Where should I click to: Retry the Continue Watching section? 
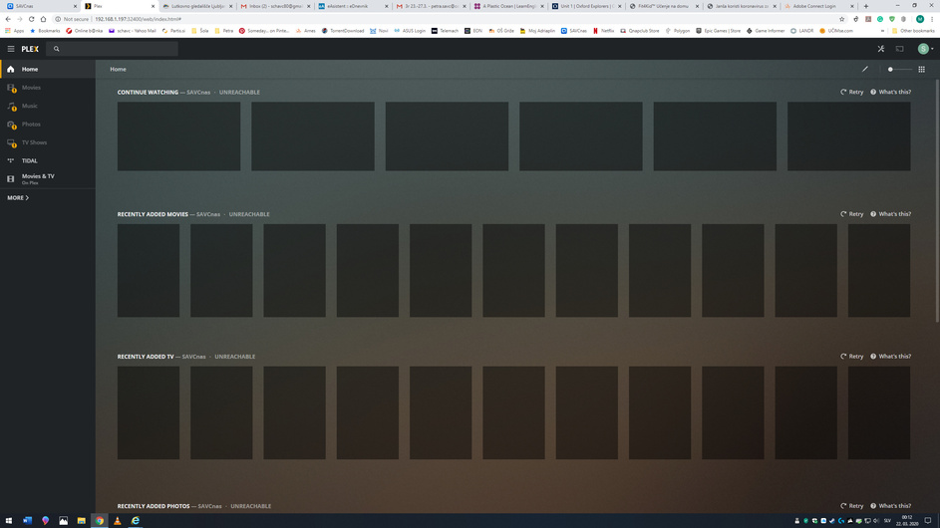pyautogui.click(x=852, y=93)
